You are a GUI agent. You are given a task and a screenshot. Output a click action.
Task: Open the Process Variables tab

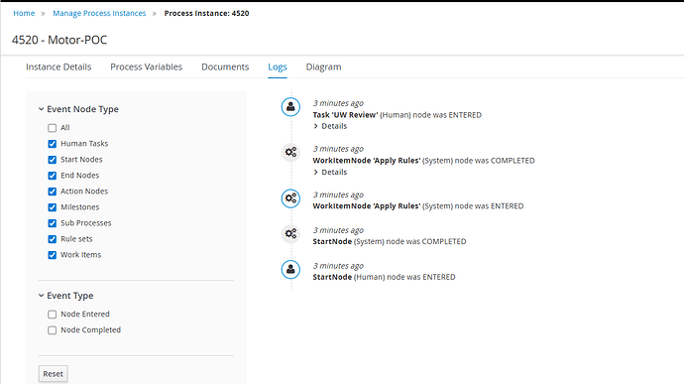146,66
